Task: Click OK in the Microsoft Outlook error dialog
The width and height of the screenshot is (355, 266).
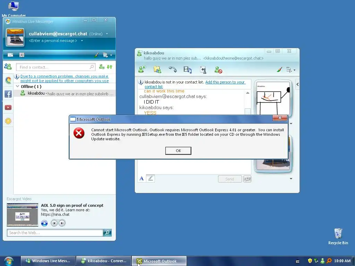Action: 178,151
